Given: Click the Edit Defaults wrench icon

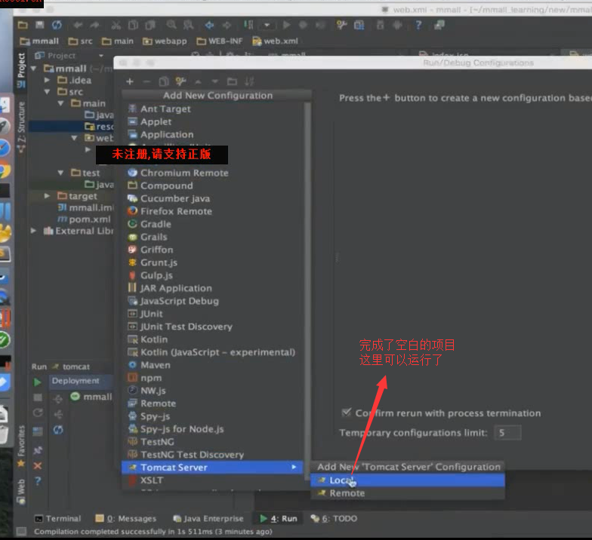Looking at the screenshot, I should [181, 81].
